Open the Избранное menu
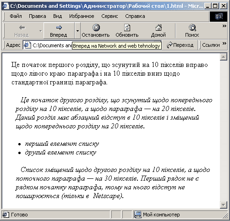Image resolution: width=230 pixels, height=221 pixels. (82, 16)
